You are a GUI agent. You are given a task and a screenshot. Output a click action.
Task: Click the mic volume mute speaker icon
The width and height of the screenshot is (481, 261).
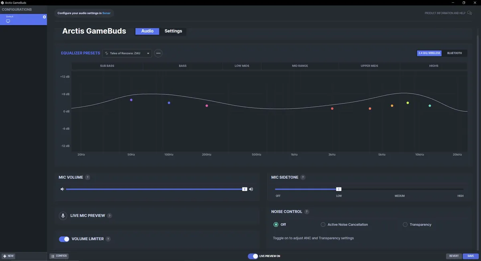(x=62, y=189)
